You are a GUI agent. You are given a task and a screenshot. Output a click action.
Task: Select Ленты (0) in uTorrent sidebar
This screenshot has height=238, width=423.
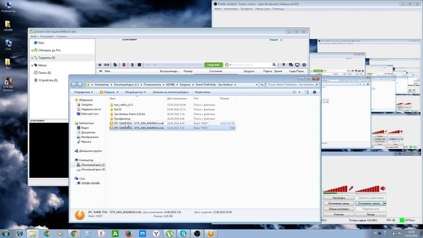[x=42, y=73]
